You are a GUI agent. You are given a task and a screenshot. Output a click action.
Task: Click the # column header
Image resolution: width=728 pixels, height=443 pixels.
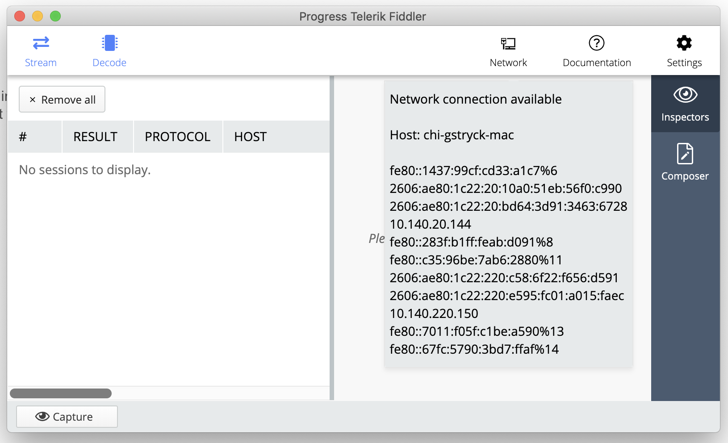tap(23, 137)
